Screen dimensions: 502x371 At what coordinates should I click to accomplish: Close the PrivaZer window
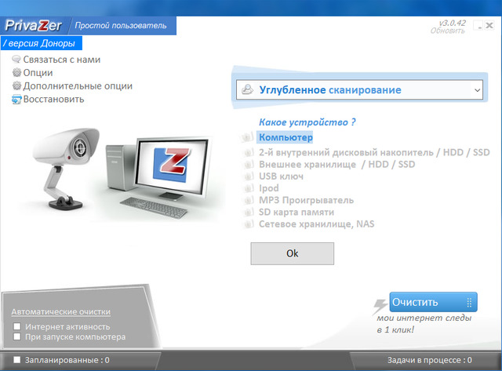pyautogui.click(x=489, y=25)
